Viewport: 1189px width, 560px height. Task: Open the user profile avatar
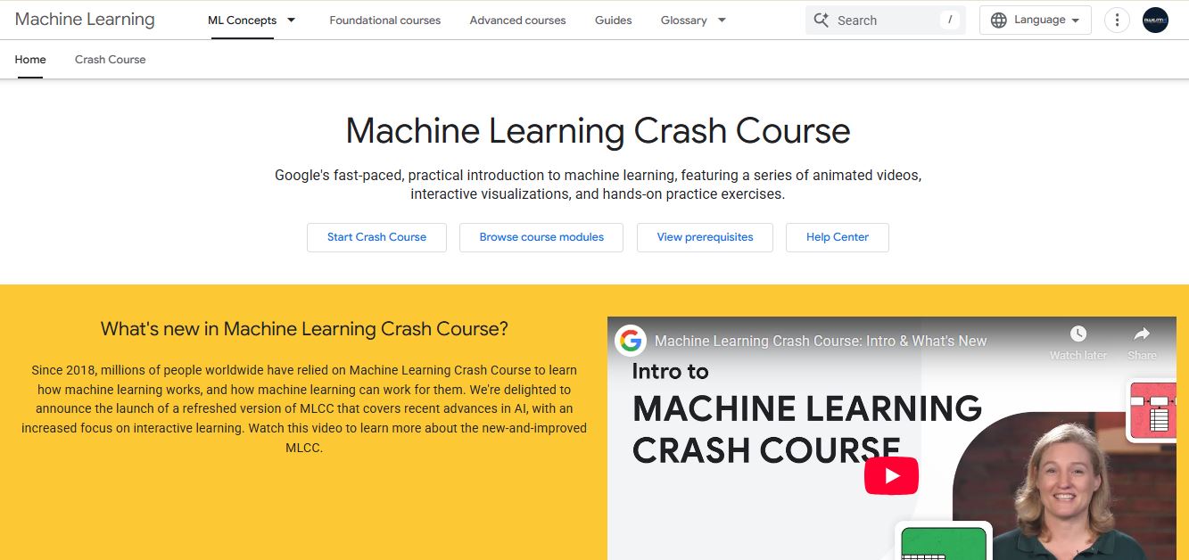click(1155, 20)
